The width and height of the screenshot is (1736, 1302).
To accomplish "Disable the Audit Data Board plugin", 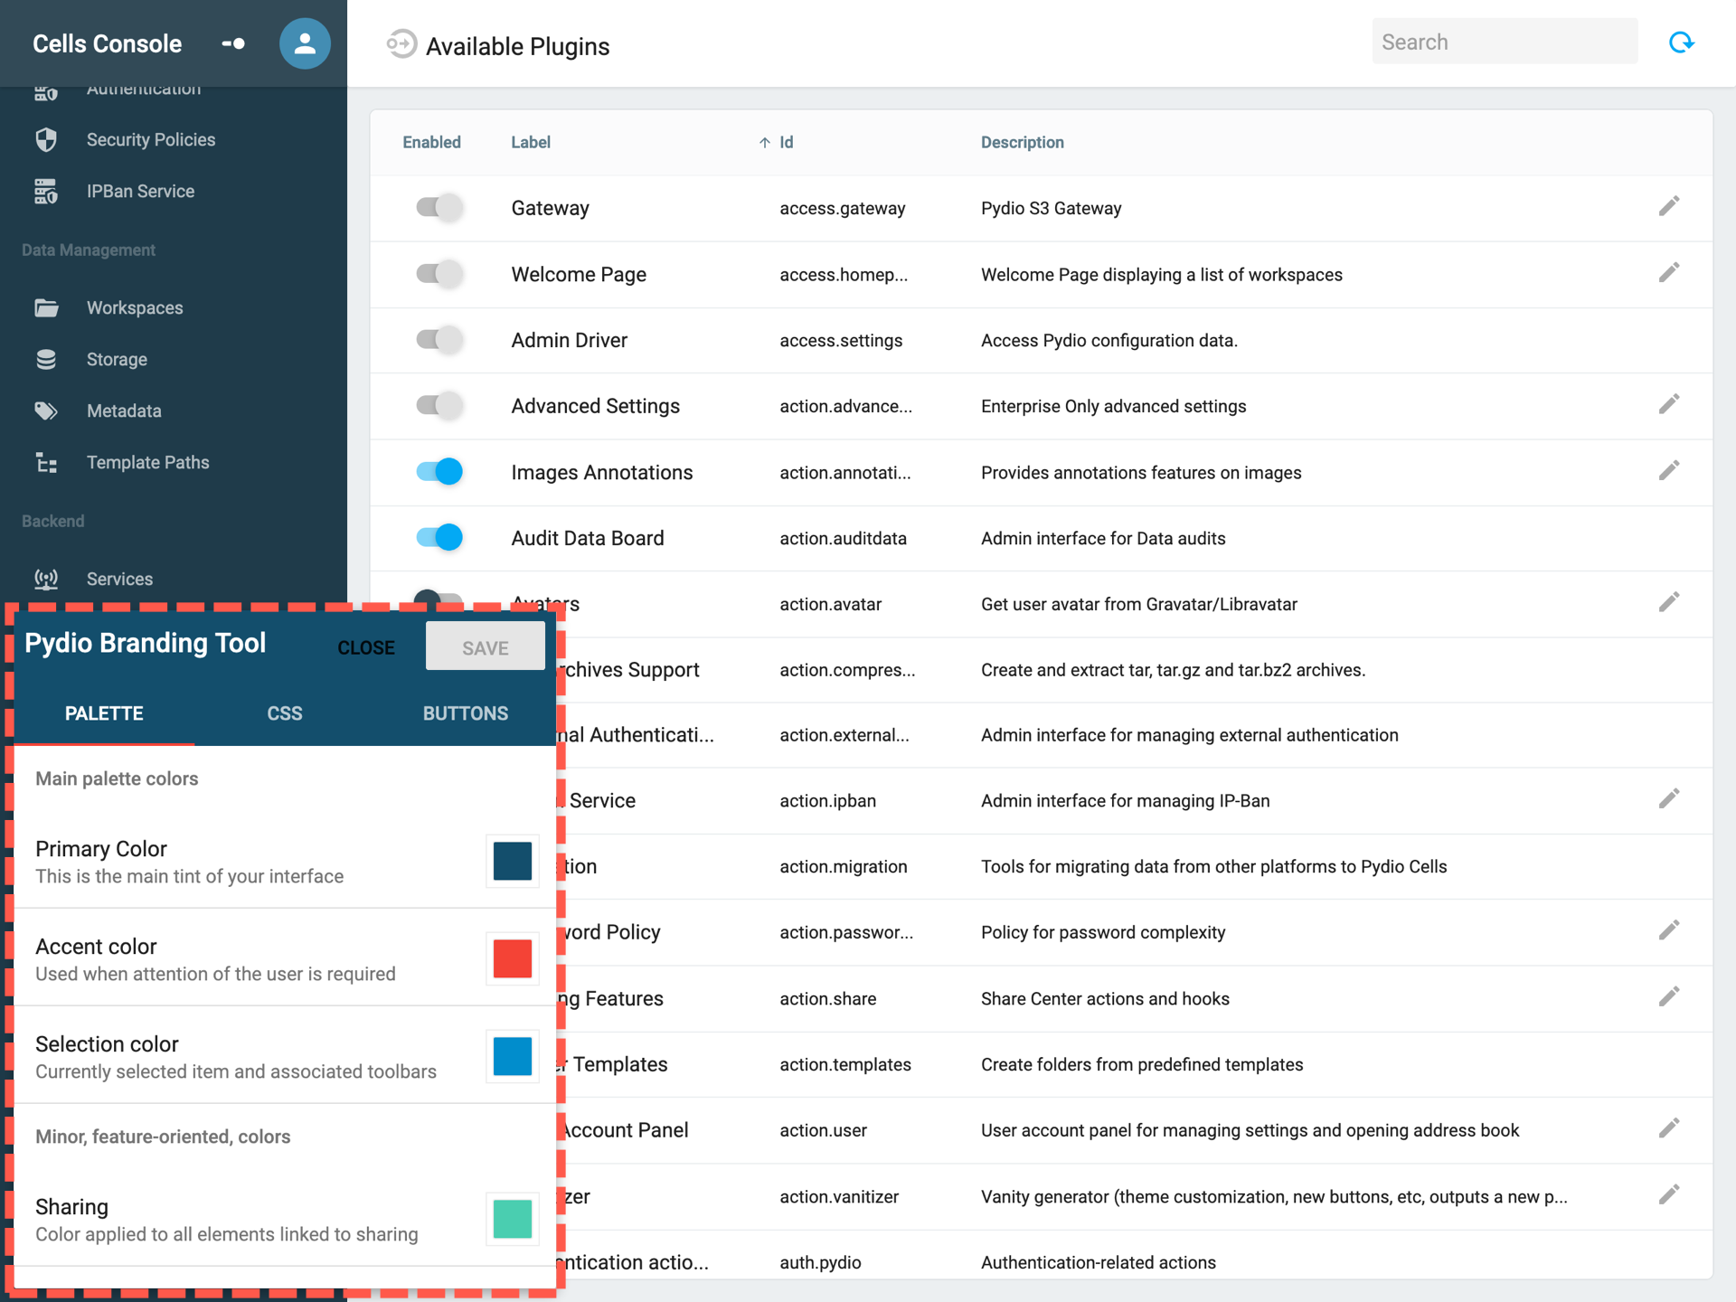I will tap(439, 537).
